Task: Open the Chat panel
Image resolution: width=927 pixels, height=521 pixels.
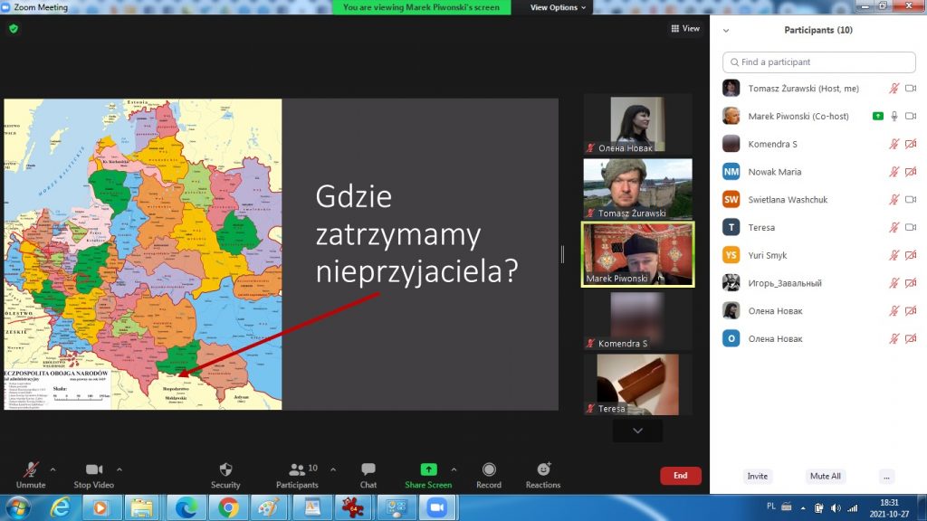Action: tap(368, 469)
